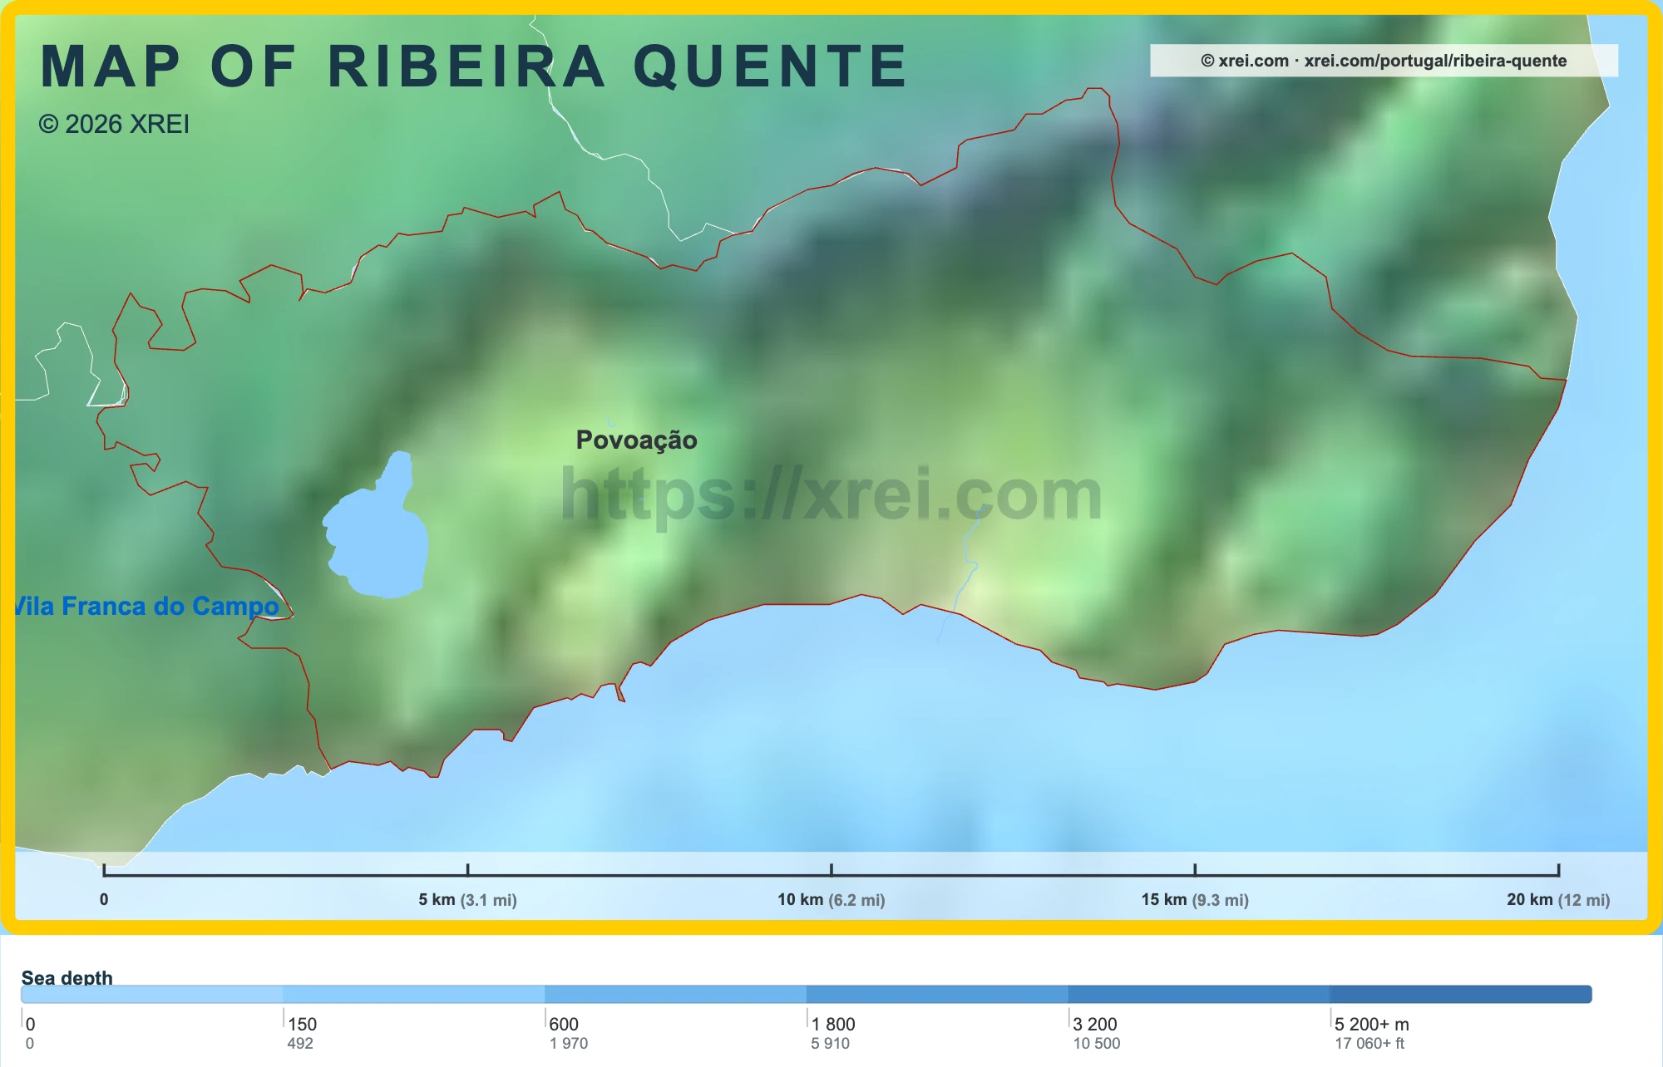This screenshot has height=1067, width=1663.
Task: Click the '17 060+ ft' legend value
Action: click(1369, 1044)
